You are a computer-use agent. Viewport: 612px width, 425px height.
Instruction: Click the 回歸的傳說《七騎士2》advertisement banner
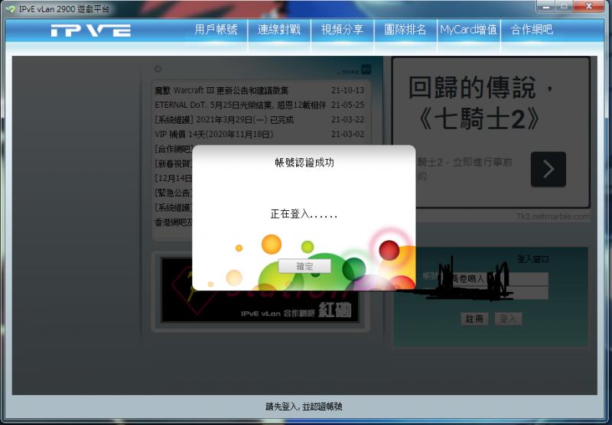[x=490, y=132]
